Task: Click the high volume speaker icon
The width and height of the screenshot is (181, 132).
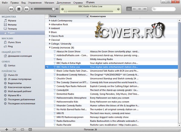Action: tap(57, 9)
